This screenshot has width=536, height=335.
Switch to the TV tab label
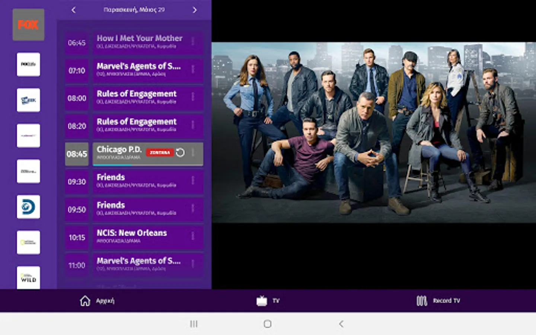(276, 301)
